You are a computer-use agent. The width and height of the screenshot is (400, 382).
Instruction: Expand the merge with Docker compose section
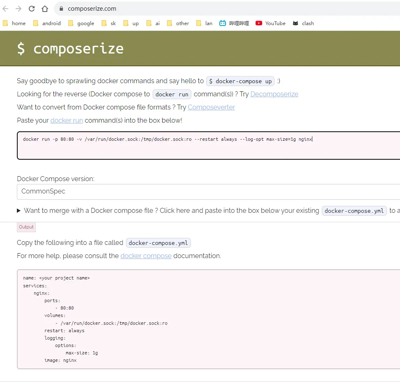click(19, 211)
